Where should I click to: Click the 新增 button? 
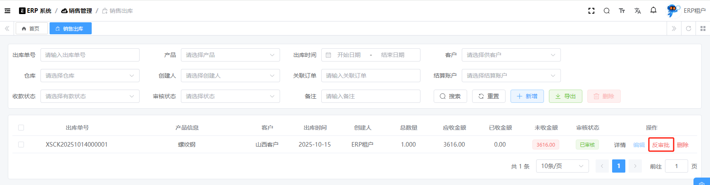[527, 96]
